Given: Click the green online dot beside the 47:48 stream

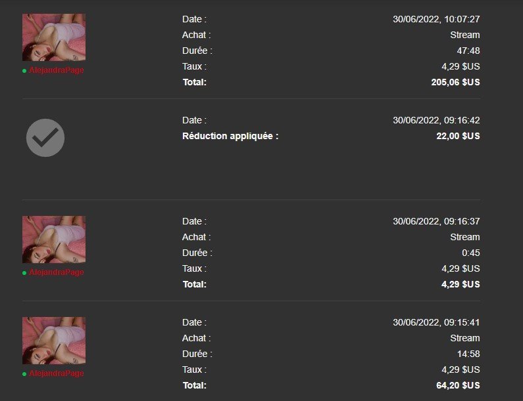Looking at the screenshot, I should tap(24, 71).
